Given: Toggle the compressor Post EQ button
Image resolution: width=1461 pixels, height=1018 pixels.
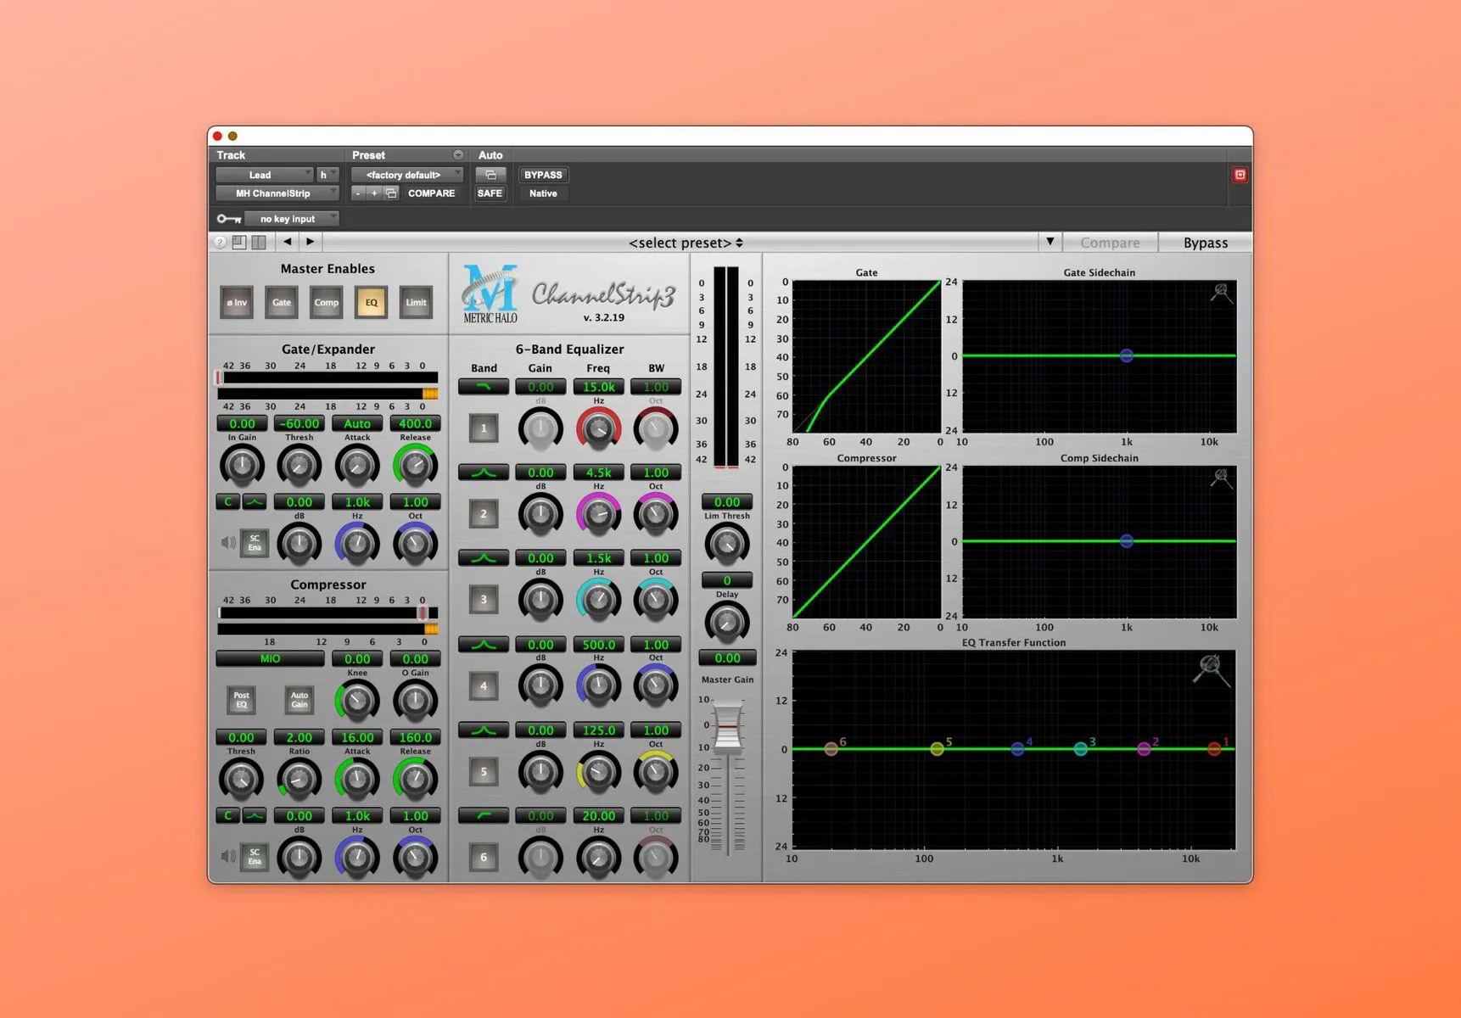Looking at the screenshot, I should (242, 700).
